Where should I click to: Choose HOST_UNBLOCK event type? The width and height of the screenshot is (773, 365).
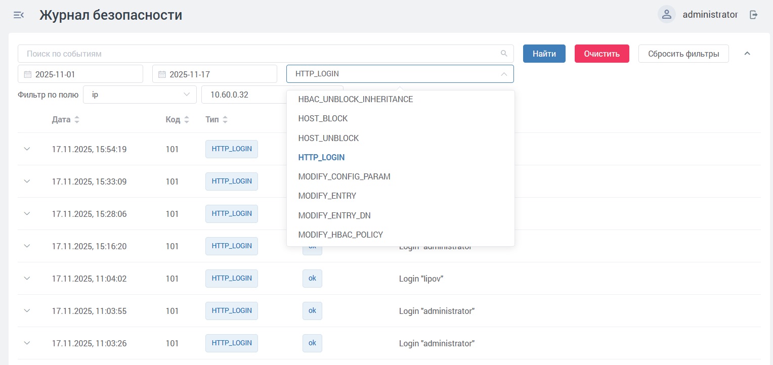(x=401, y=138)
